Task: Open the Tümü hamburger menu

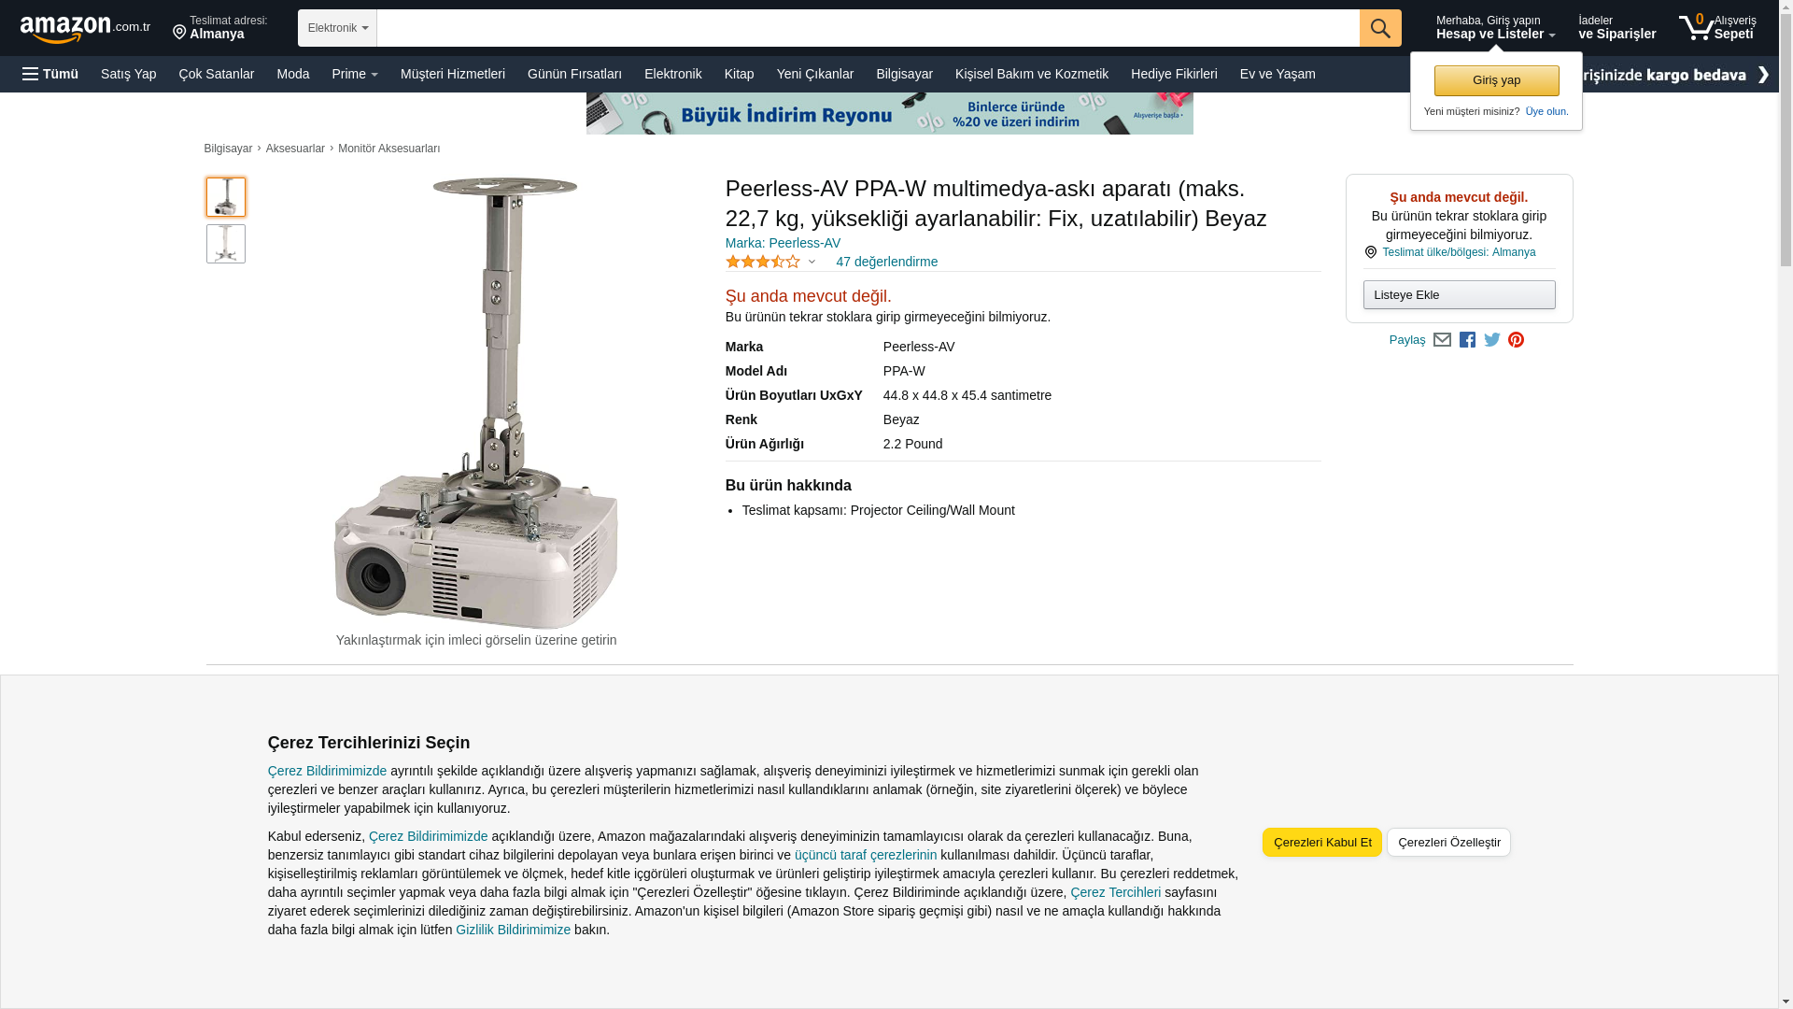Action: (50, 74)
